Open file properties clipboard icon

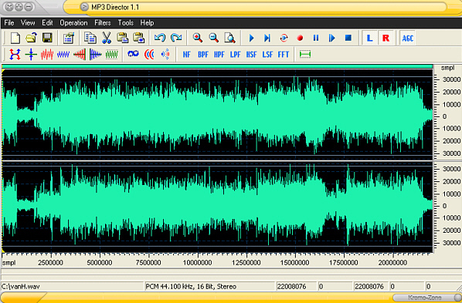[x=69, y=38]
